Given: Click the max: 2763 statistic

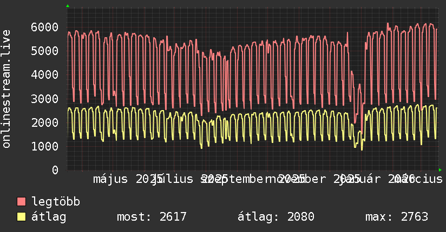Looking at the screenshot, I should (x=397, y=217).
